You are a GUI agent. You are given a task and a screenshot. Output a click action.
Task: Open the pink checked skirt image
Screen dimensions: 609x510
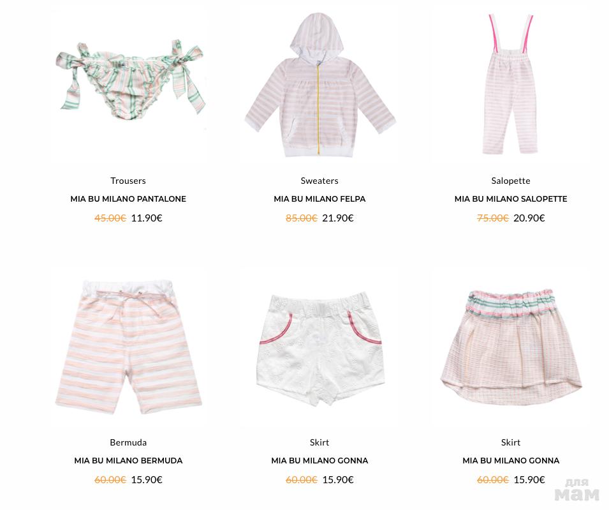(x=511, y=347)
